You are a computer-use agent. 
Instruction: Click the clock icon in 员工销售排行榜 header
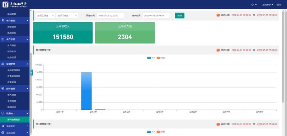[218, 124]
